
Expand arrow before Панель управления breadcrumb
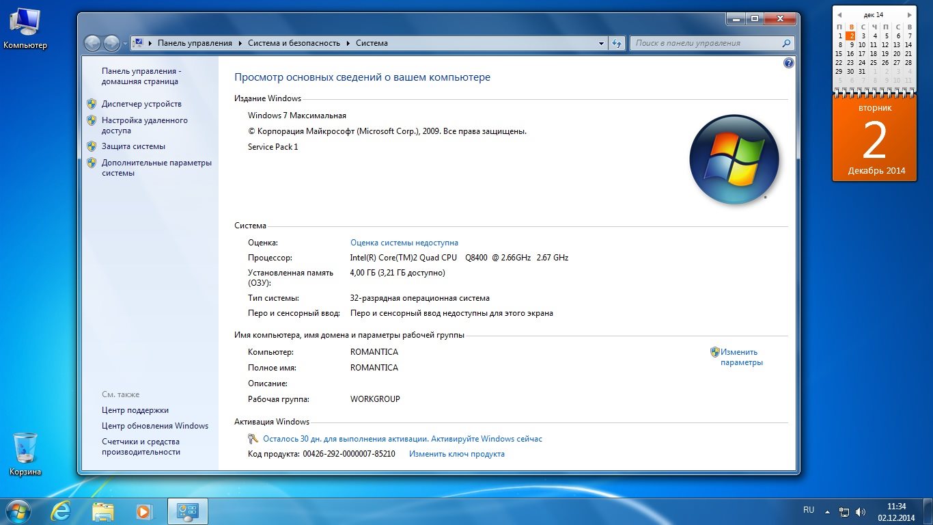coord(150,43)
